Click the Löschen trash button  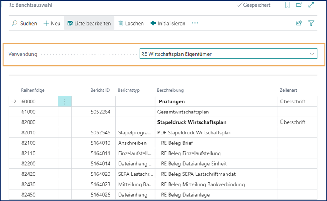pos(131,23)
